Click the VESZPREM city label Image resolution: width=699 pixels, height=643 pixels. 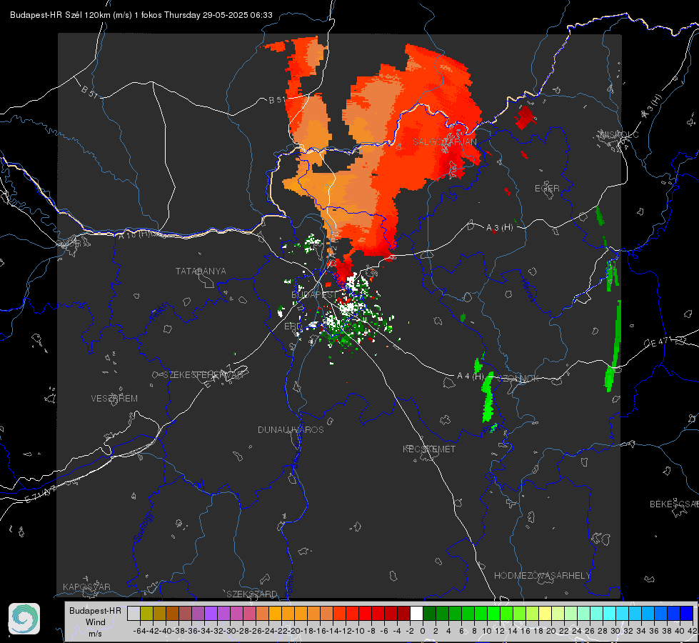point(114,399)
